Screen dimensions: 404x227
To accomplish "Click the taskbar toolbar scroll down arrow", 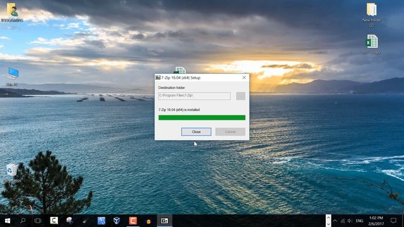I will click(x=328, y=224).
